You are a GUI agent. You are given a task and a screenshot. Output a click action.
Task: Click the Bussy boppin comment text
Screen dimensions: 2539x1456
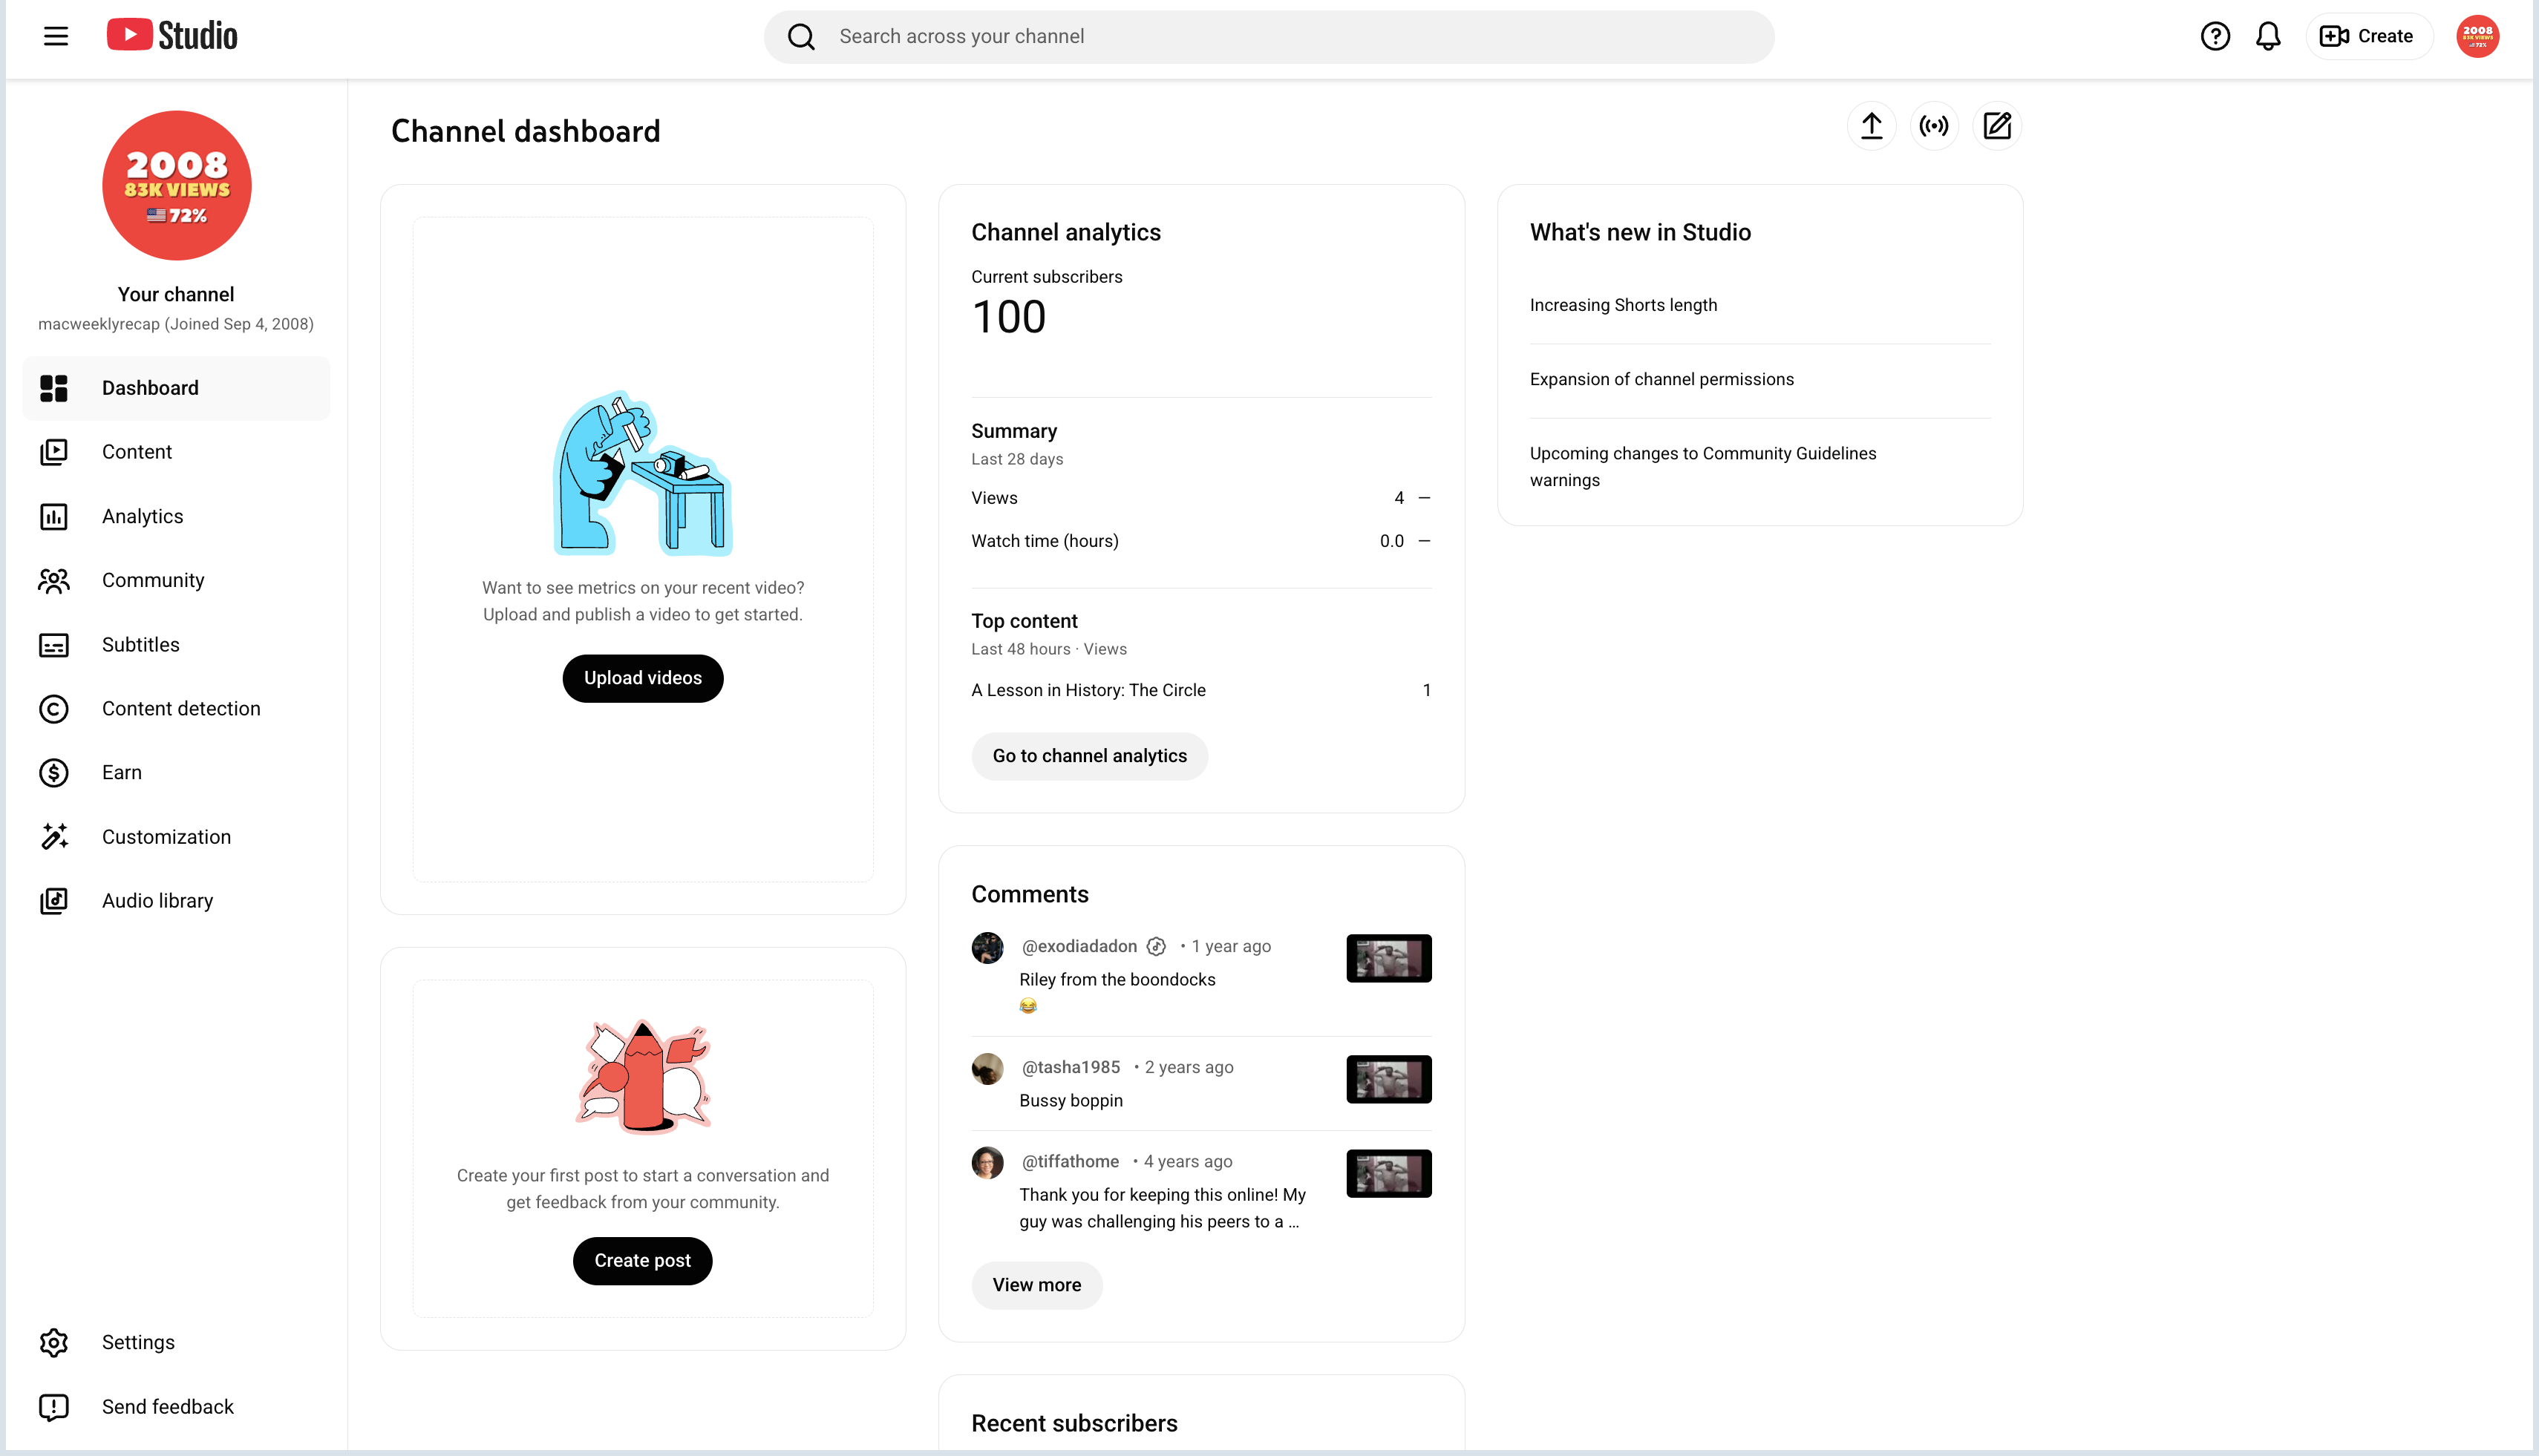1071,1101
